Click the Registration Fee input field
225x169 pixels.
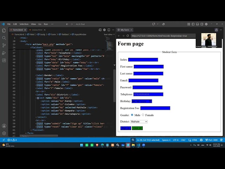[x=155, y=108]
